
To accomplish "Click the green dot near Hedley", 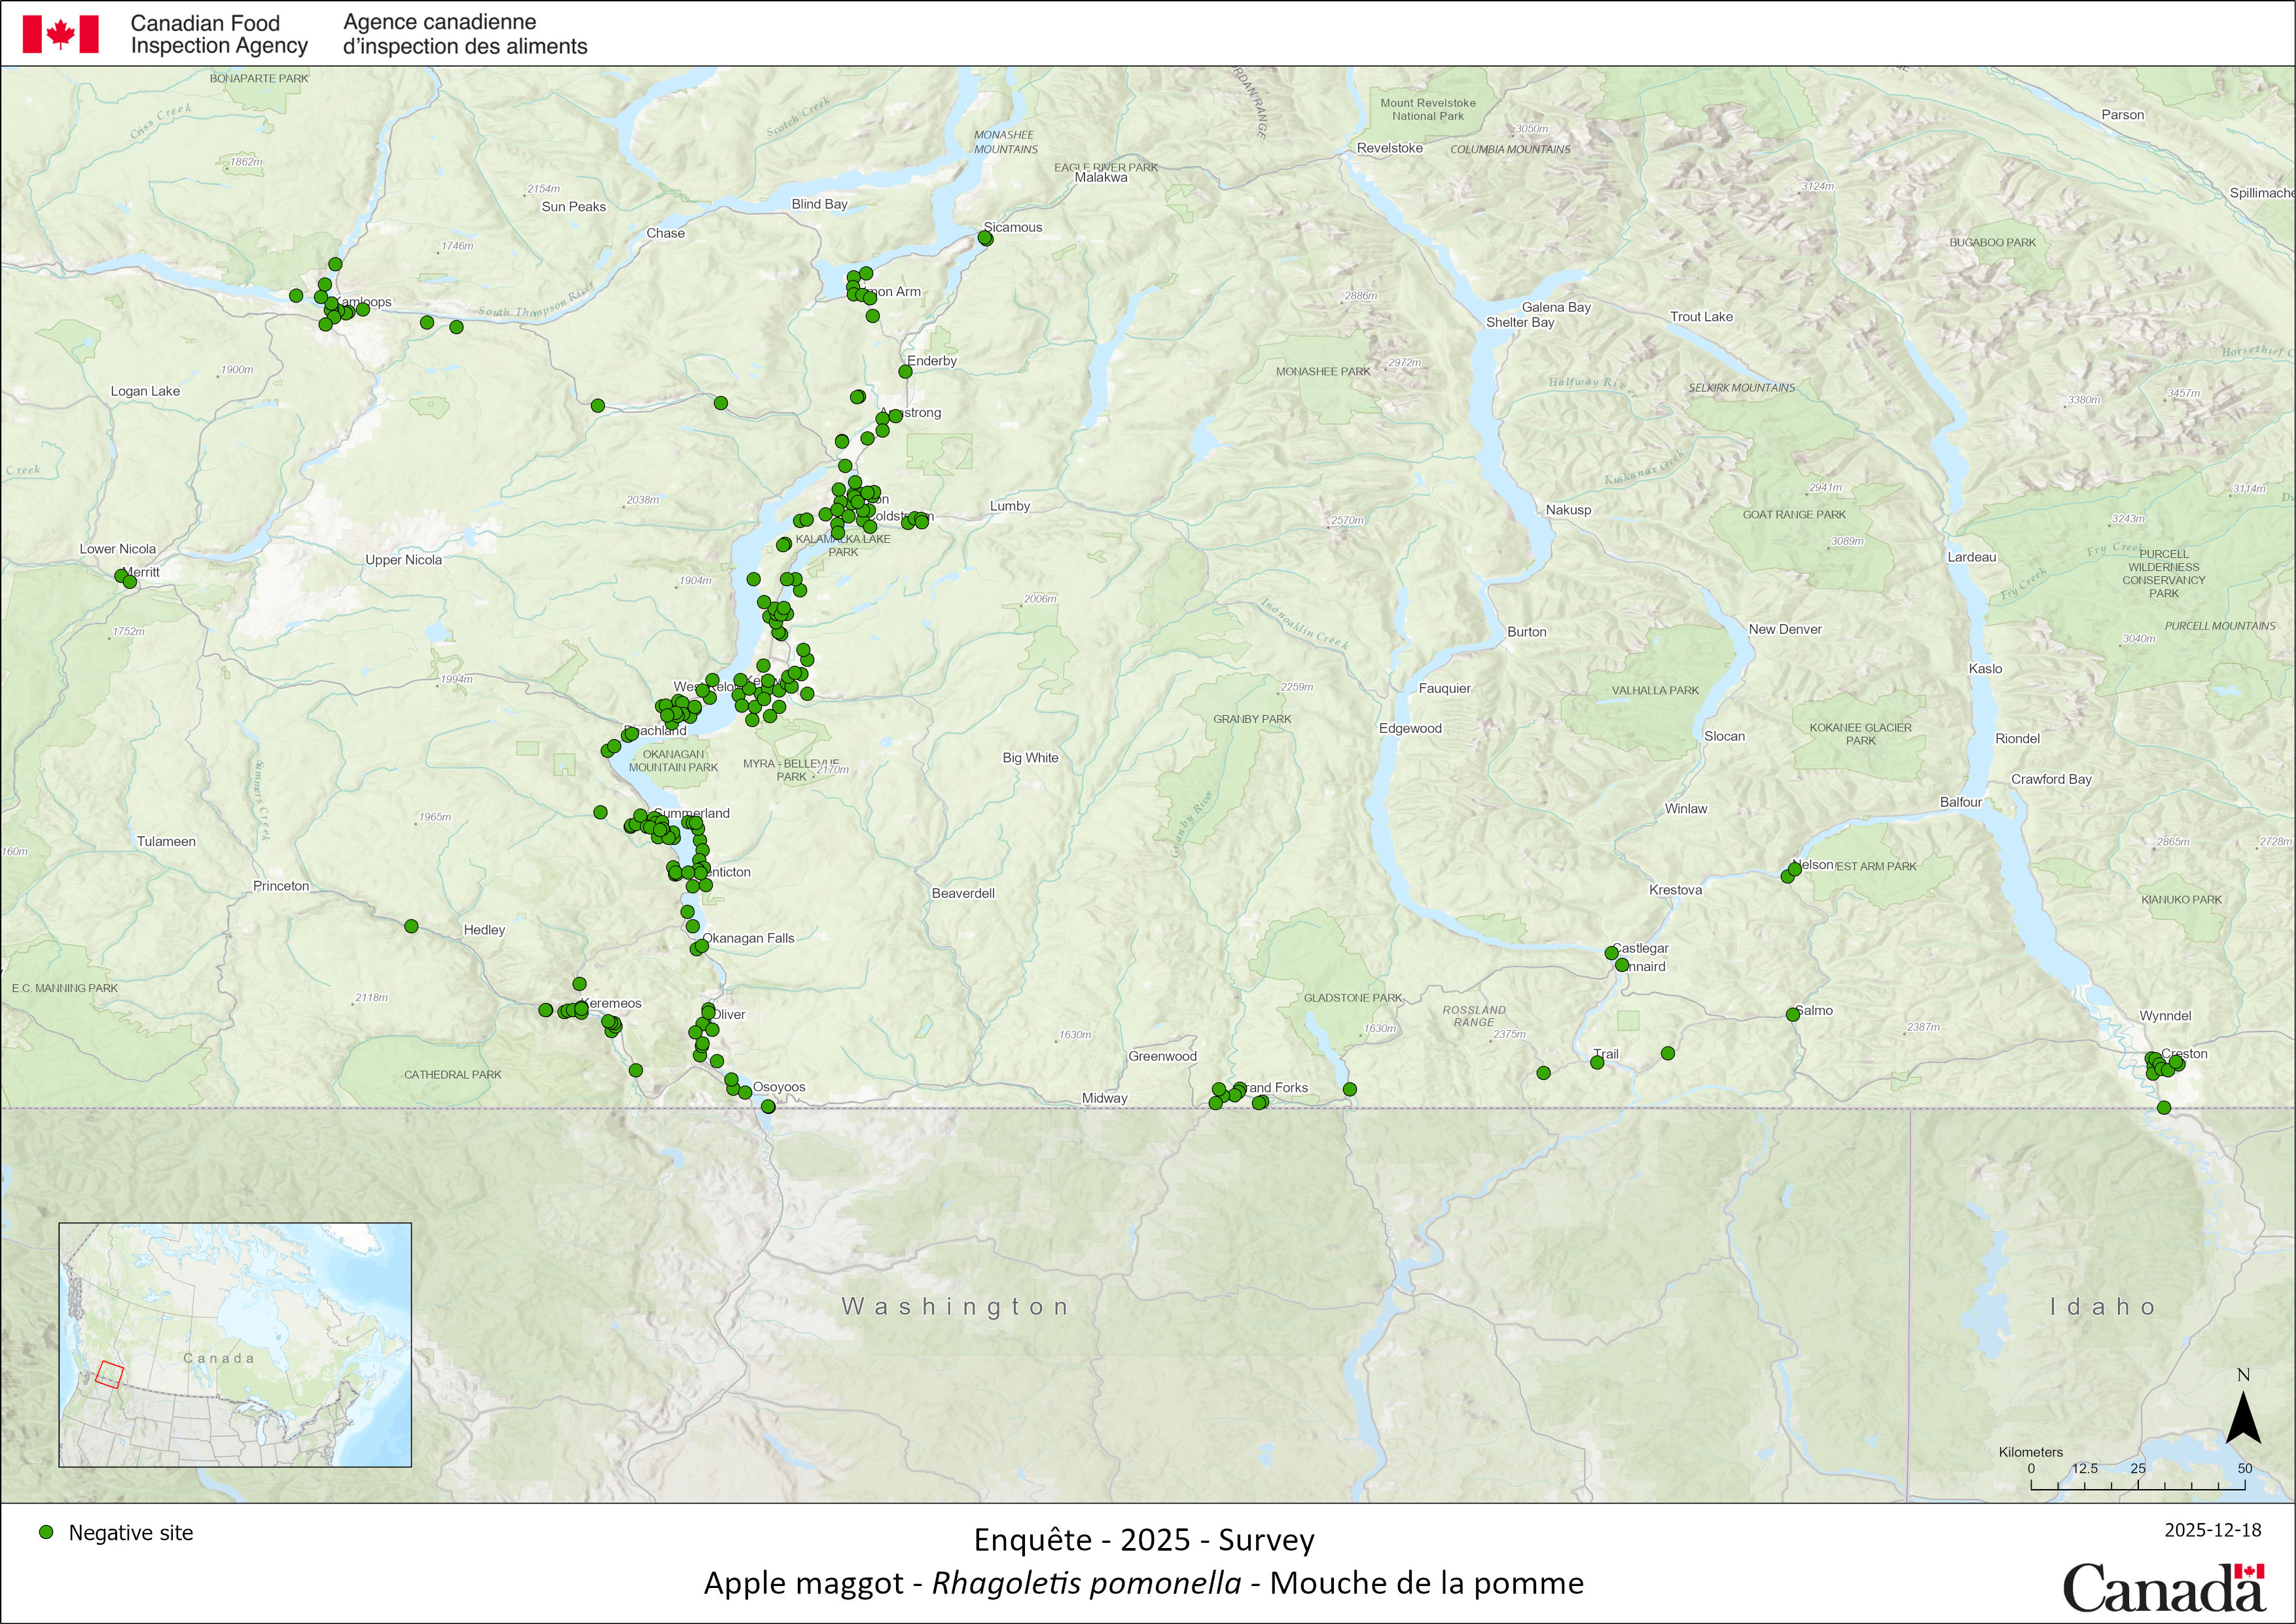I will click(x=411, y=927).
